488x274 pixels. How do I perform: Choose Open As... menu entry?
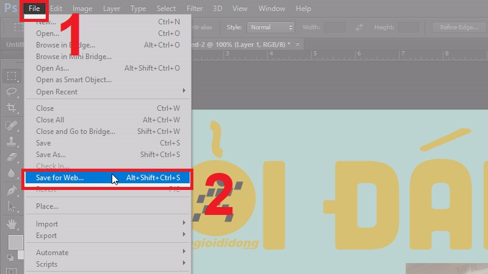pos(108,68)
